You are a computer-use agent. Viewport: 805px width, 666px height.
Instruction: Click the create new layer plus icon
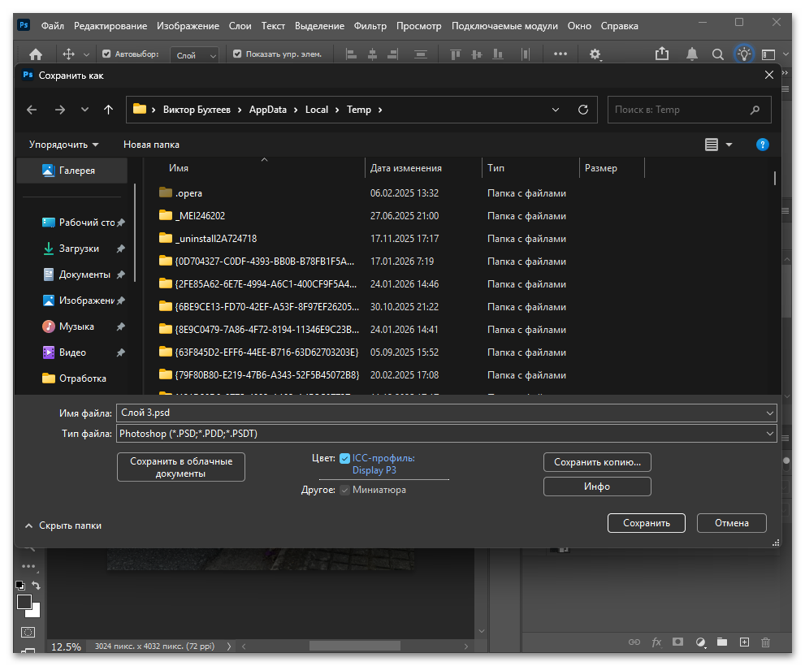point(744,642)
